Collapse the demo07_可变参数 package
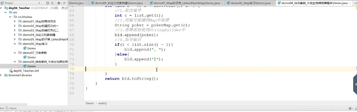 click(x=15, y=53)
